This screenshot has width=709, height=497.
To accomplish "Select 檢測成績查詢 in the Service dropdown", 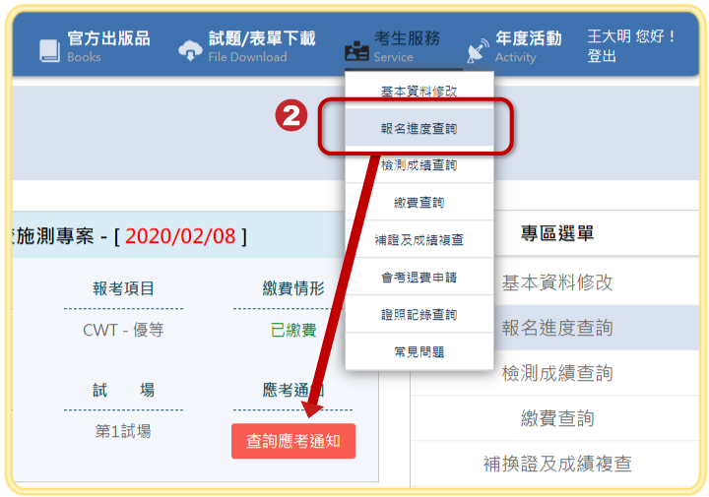I will (x=419, y=165).
